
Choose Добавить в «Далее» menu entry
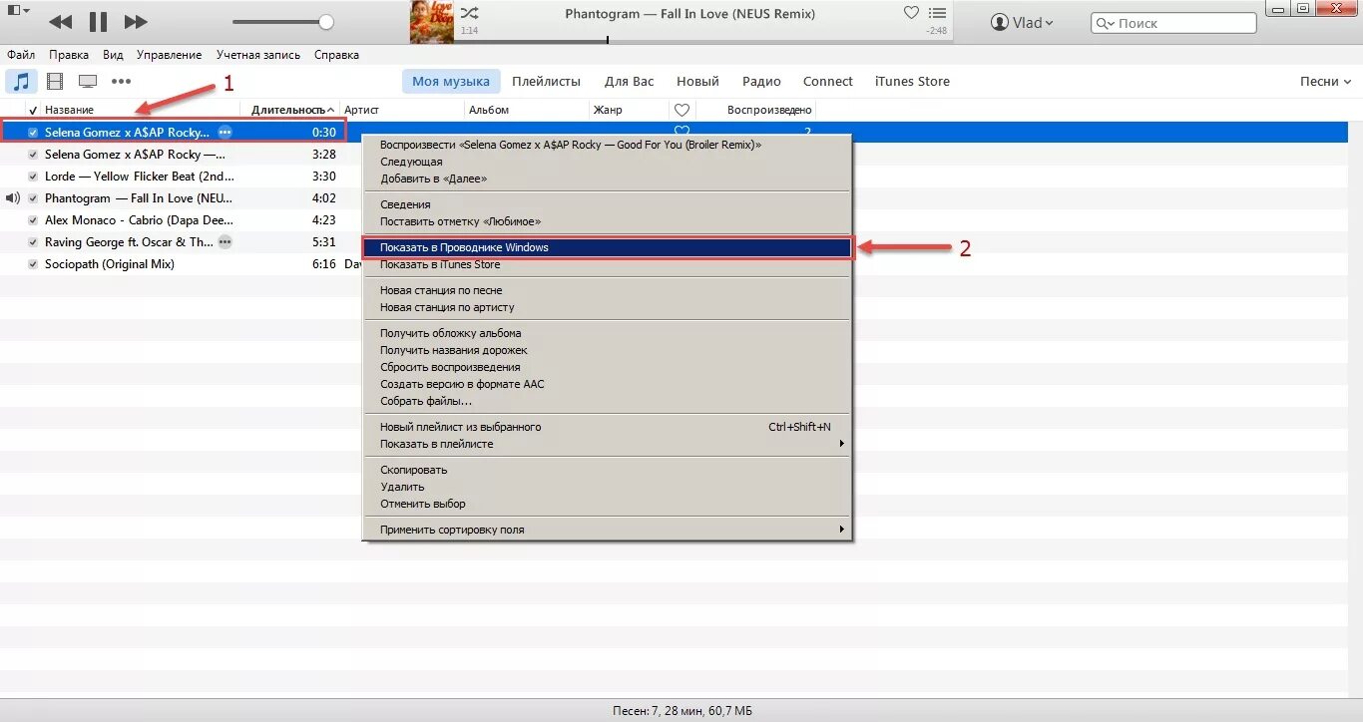click(607, 179)
